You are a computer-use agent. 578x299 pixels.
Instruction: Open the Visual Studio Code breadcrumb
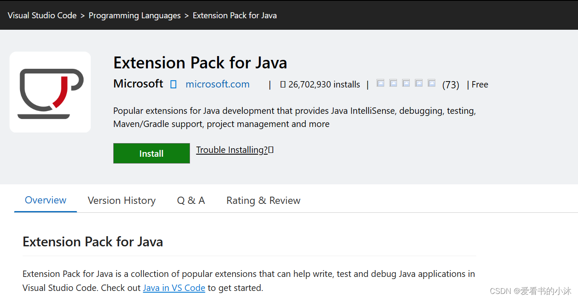pos(42,15)
